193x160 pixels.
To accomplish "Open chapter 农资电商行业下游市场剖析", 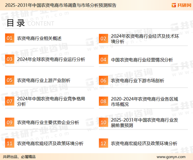I will tap(137, 81).
